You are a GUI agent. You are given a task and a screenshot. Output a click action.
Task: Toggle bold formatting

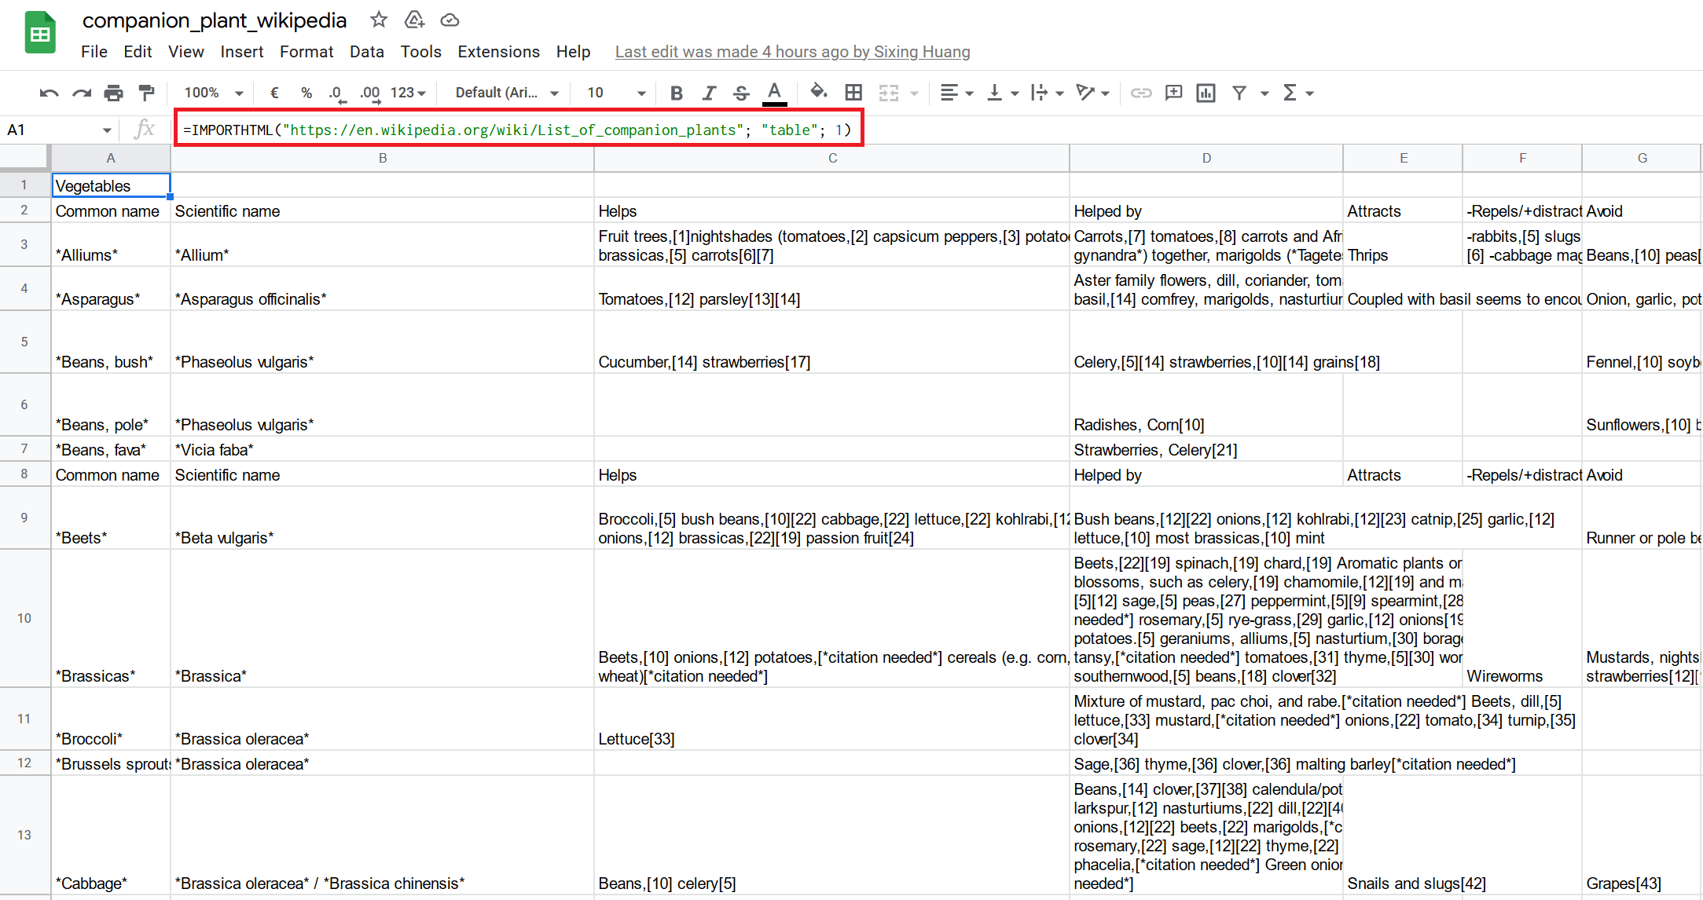[676, 93]
